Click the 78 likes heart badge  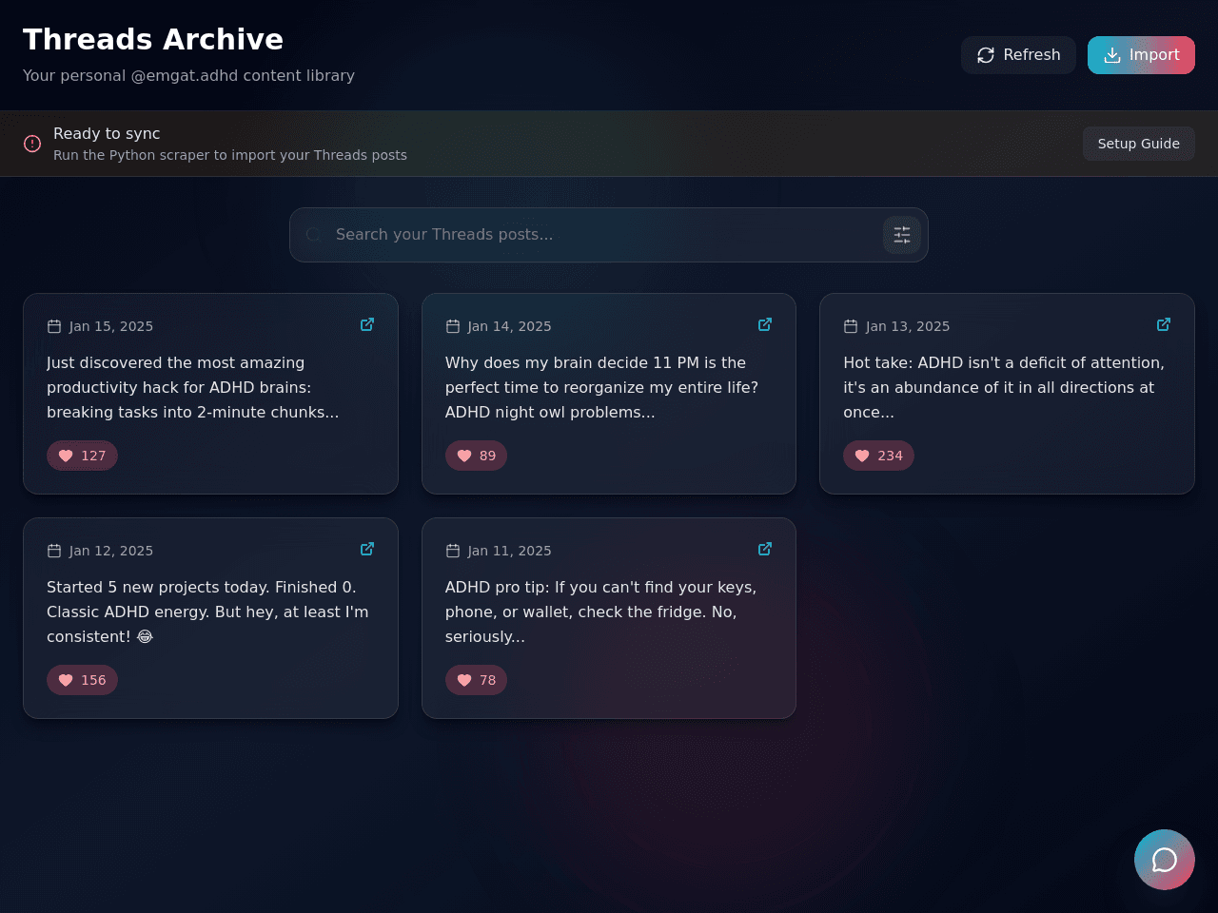[476, 680]
